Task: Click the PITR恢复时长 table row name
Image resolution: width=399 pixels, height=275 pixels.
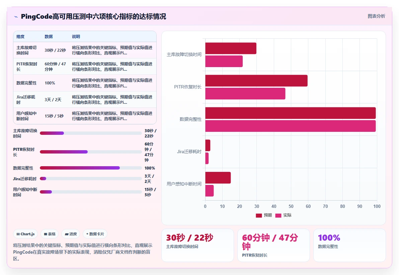Action: (27, 66)
